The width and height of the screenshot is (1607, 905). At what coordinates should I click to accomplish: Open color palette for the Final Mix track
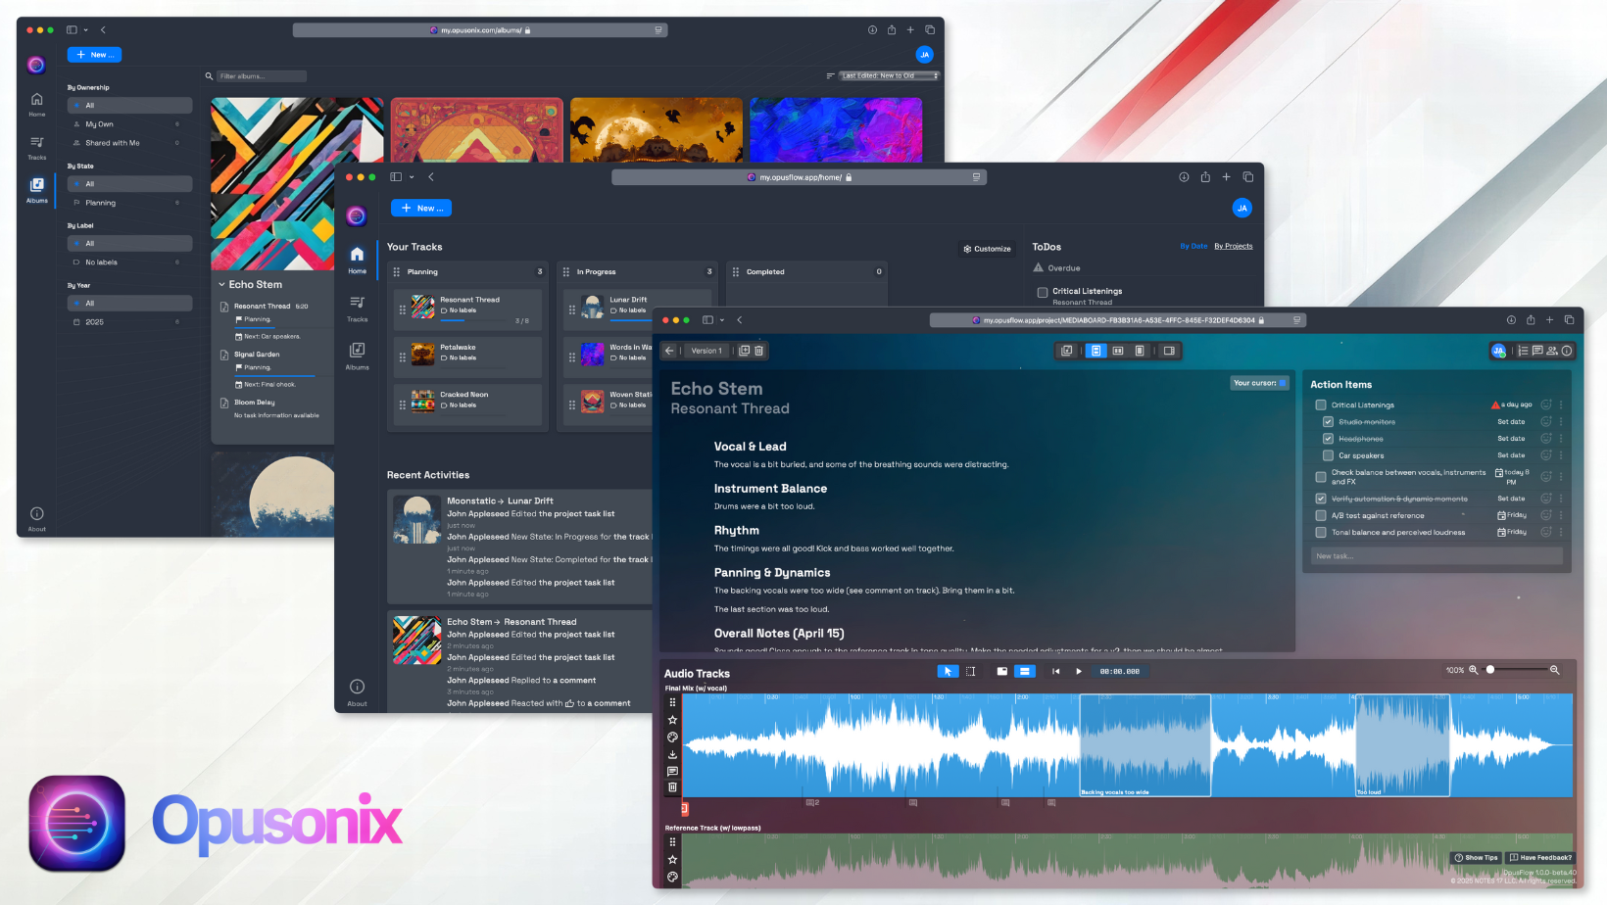[672, 737]
